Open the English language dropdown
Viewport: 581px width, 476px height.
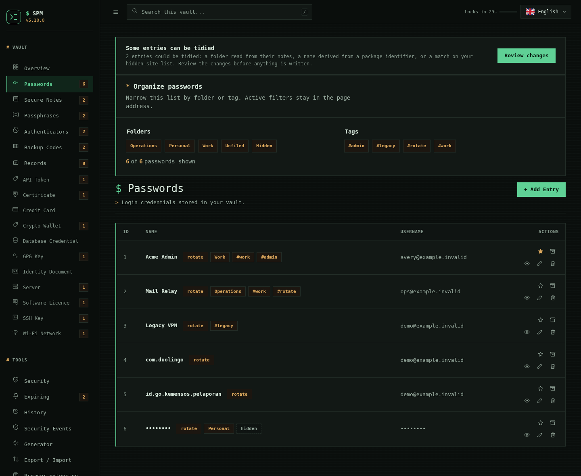[546, 12]
